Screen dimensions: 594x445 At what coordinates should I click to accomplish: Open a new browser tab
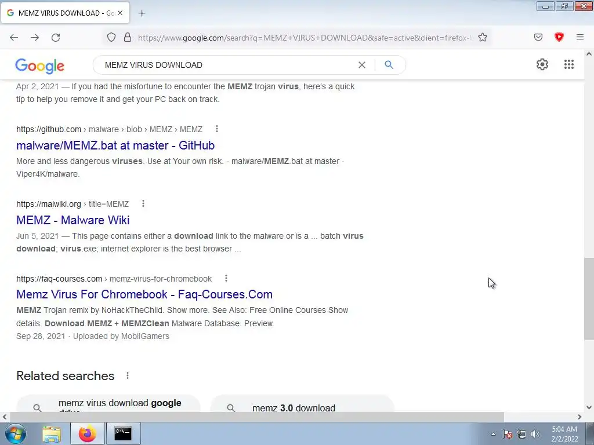pyautogui.click(x=142, y=13)
